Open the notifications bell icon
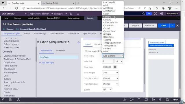Image resolution: width=185 pixels, height=104 pixels. pyautogui.click(x=71, y=14)
